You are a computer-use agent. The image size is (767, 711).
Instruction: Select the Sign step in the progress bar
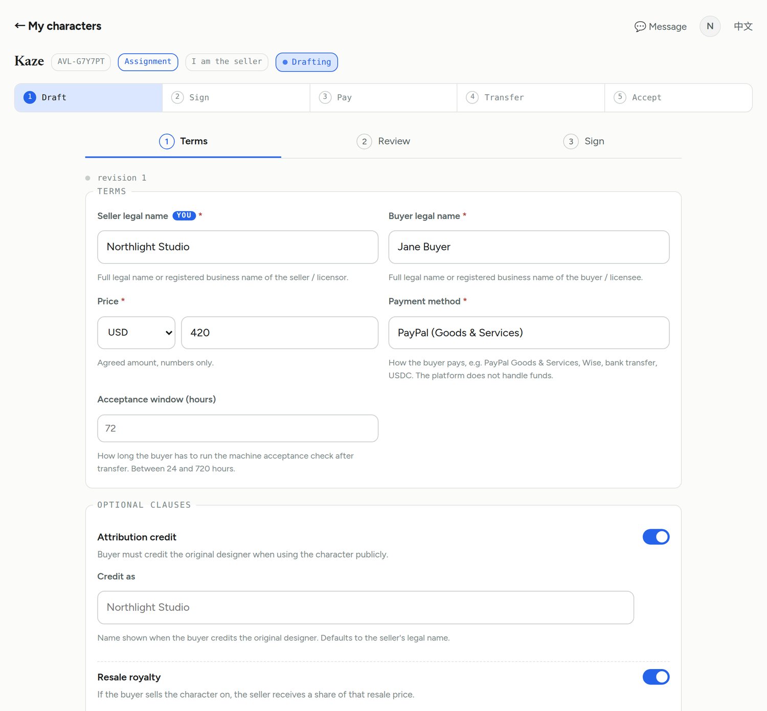tap(236, 98)
